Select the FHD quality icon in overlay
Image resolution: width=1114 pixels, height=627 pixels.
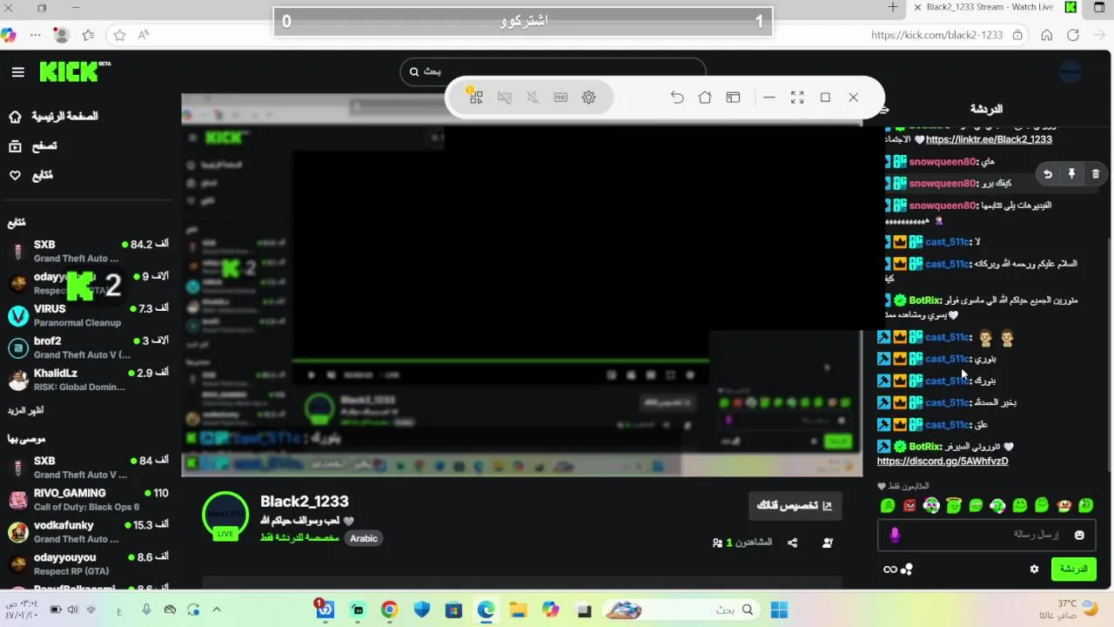(560, 98)
